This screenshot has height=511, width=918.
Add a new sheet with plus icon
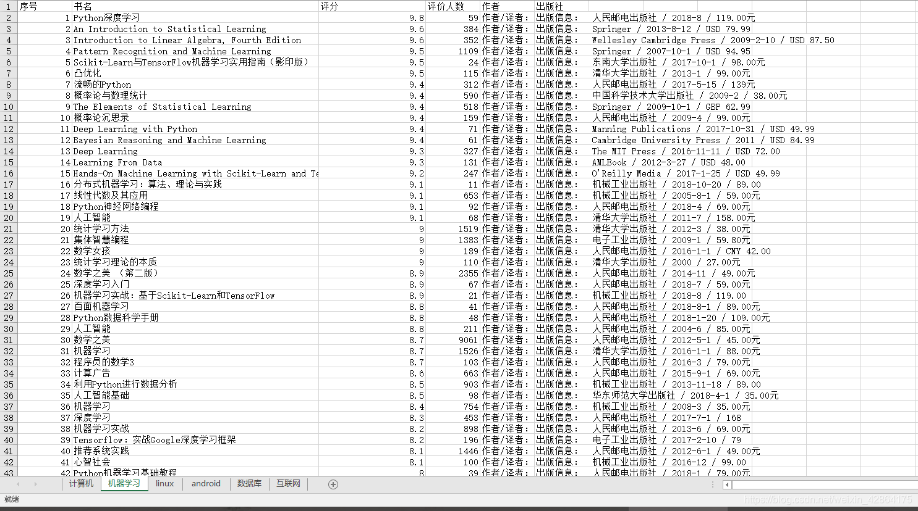click(333, 484)
